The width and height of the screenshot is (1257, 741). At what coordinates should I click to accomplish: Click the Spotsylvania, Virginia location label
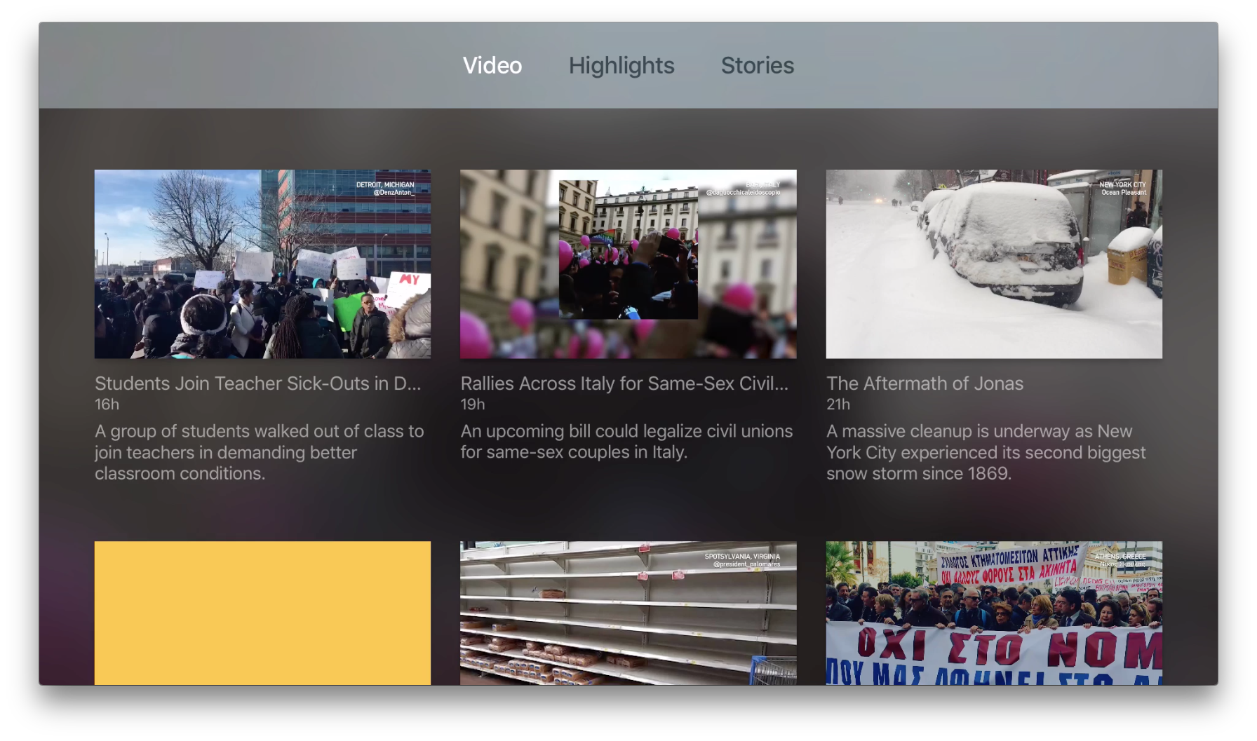tap(742, 557)
